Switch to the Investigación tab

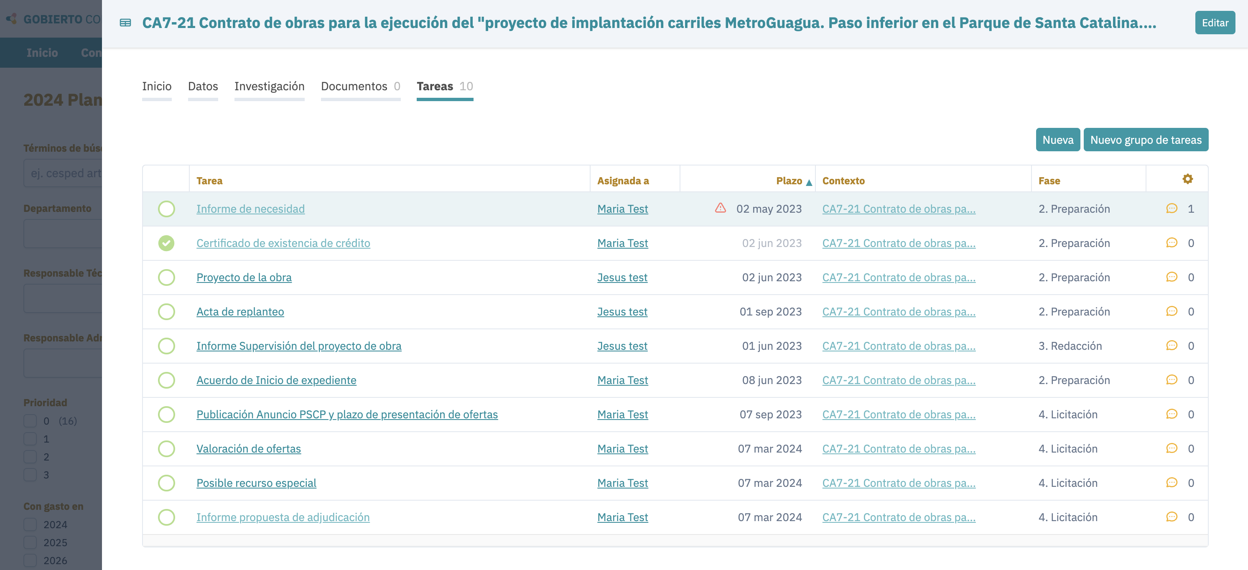269,87
